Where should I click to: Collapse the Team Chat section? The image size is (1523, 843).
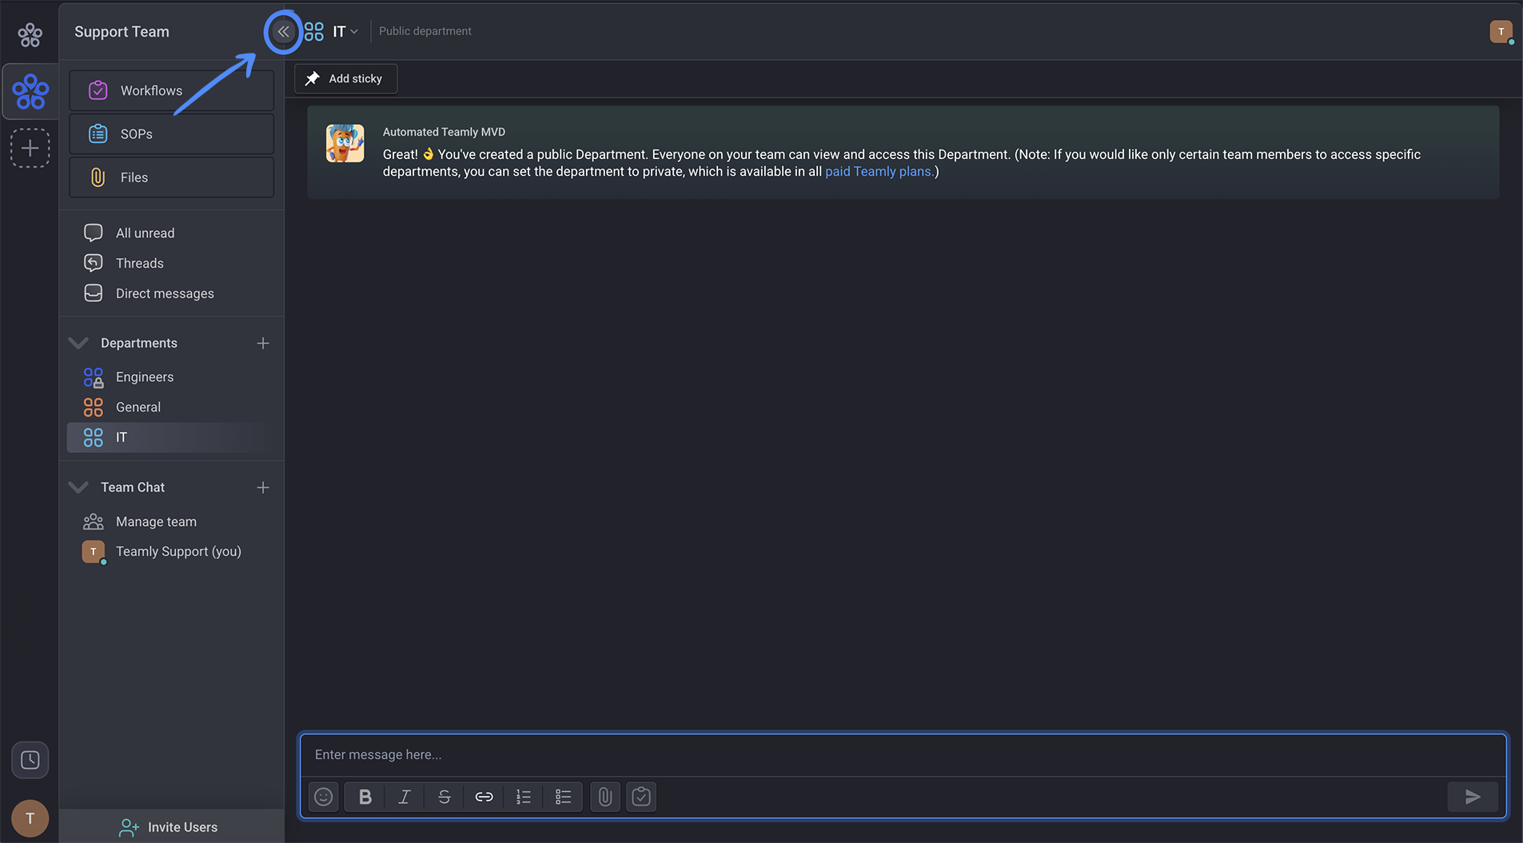click(x=78, y=487)
